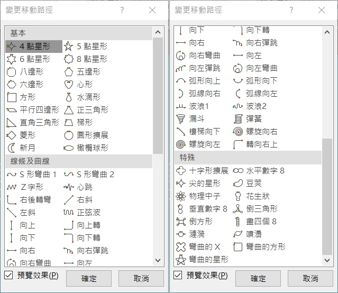The height and width of the screenshot is (293, 338).
Task: Select the 樓梯向下 stairs down icon
Action: tap(181, 132)
